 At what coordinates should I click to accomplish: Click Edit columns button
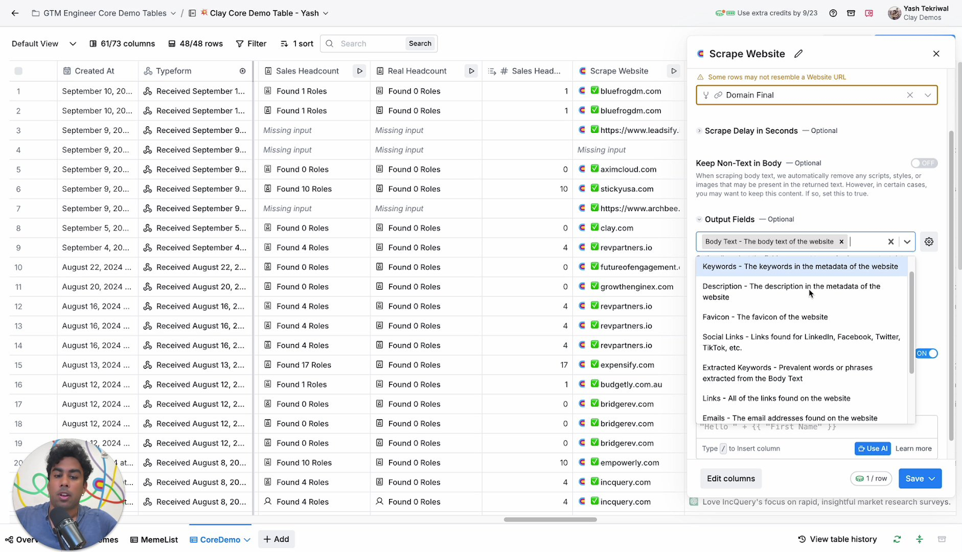[x=731, y=479]
